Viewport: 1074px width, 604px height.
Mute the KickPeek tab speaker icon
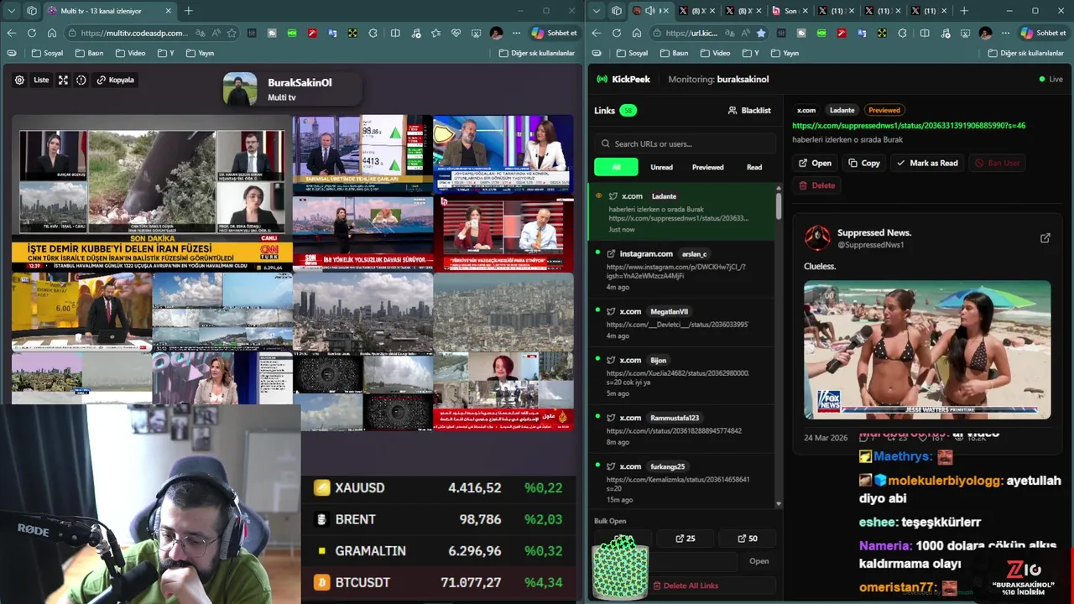(x=650, y=11)
